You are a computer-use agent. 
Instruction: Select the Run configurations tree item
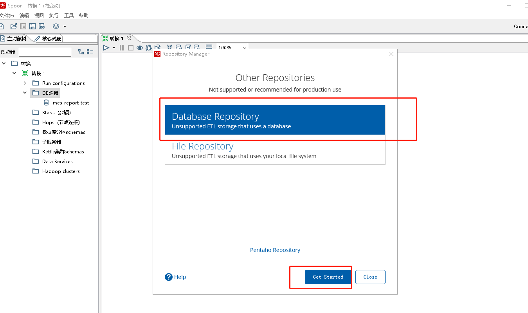[x=63, y=83]
